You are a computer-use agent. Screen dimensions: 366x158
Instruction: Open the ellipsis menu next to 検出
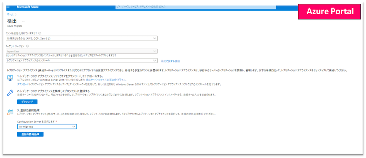point(23,21)
